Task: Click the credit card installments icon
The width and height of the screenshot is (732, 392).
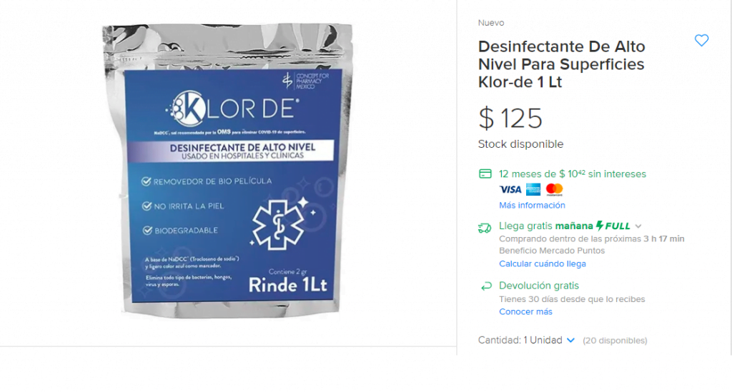Action: [x=485, y=174]
